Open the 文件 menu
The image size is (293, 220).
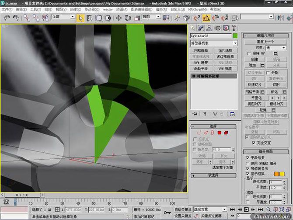(x=7, y=9)
